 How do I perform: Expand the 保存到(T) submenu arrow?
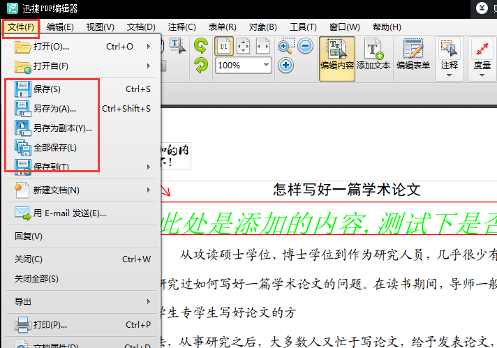149,167
